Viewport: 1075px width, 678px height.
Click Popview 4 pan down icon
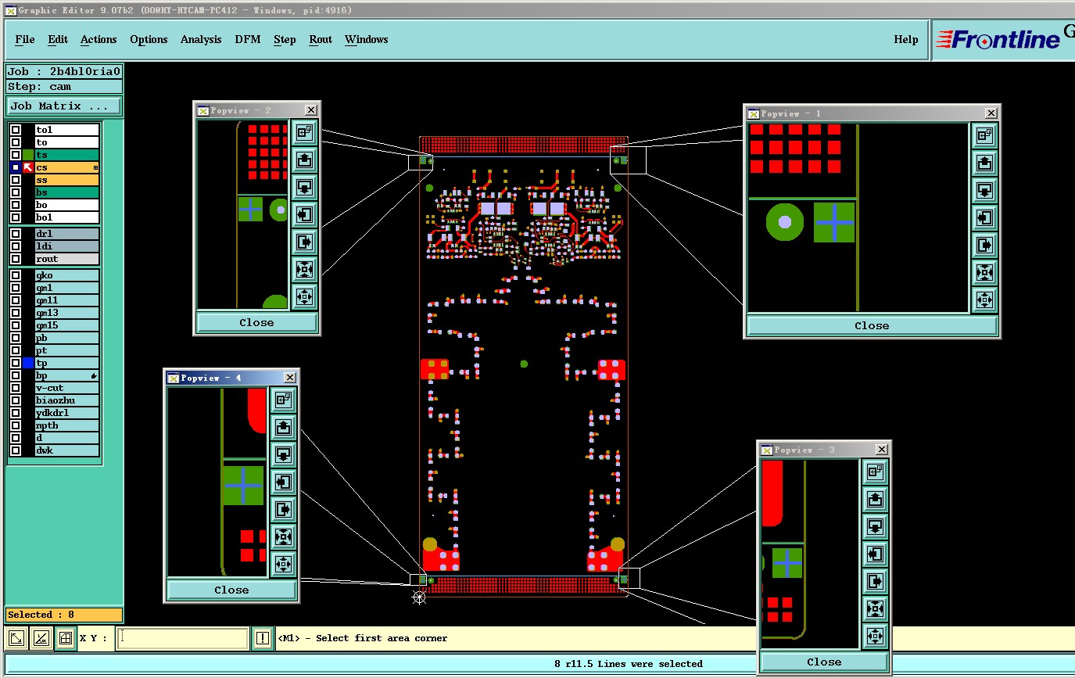[283, 455]
